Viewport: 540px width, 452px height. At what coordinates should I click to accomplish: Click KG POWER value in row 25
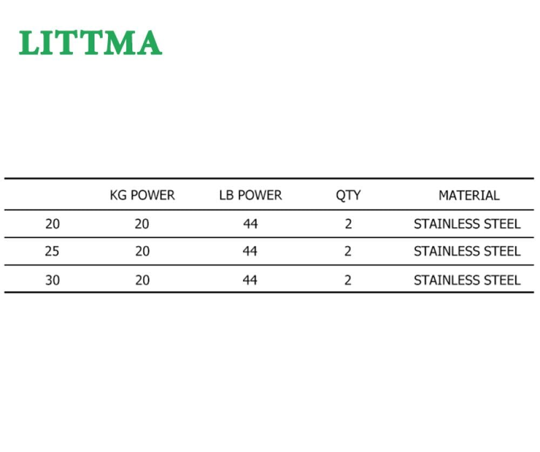tap(142, 251)
